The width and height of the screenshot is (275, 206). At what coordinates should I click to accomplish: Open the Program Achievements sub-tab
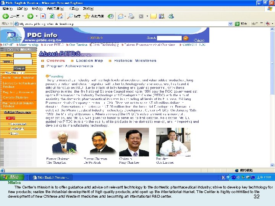70,66
